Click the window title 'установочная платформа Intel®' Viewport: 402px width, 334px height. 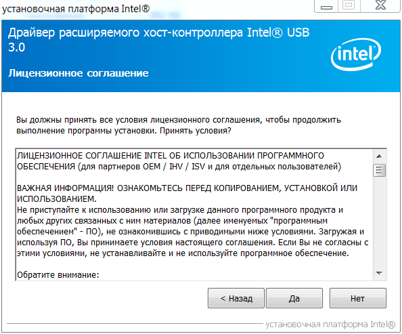click(x=76, y=9)
